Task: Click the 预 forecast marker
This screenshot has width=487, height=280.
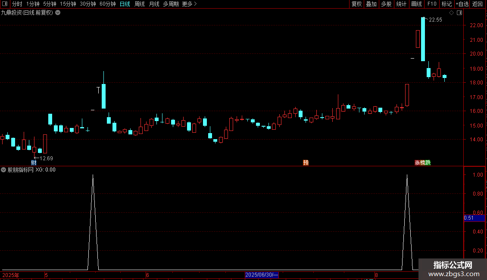Action: [x=306, y=163]
